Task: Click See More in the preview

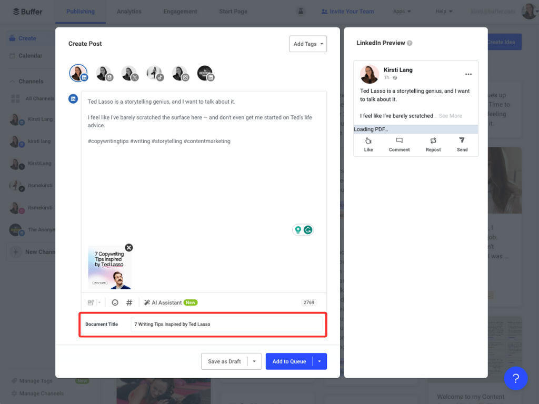Action: 451,116
